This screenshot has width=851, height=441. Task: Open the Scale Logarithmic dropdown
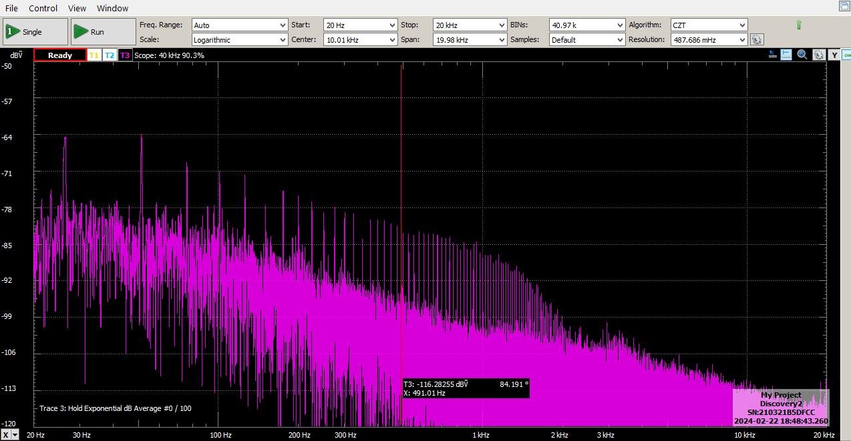[x=239, y=40]
